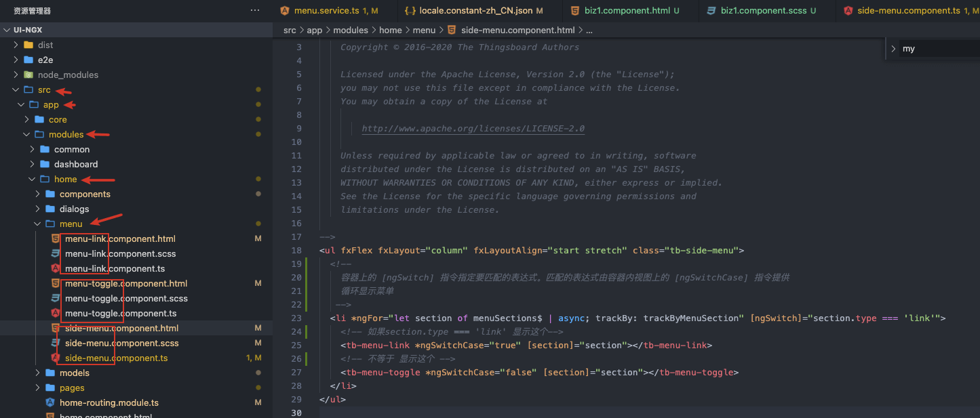
Task: Click Angular icon on side-menu.component.ts tab
Action: coord(848,10)
